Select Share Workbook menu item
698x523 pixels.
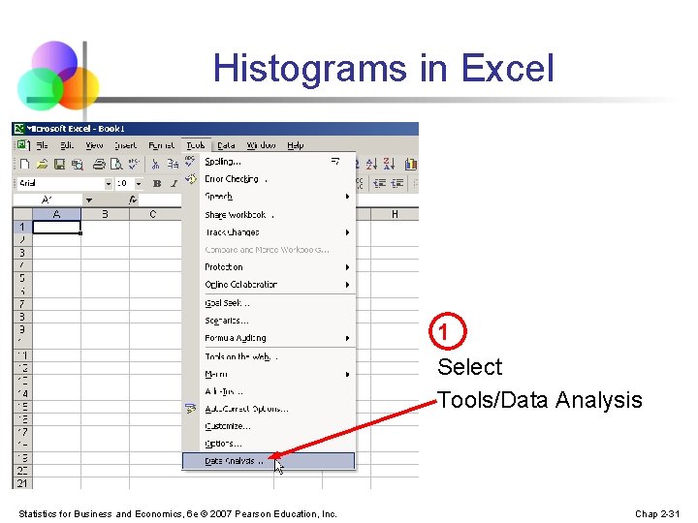269,215
